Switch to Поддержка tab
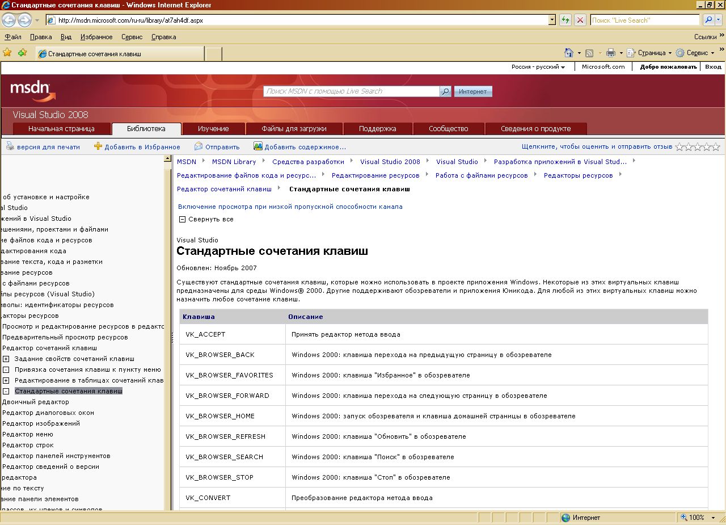This screenshot has height=525, width=726. (378, 129)
